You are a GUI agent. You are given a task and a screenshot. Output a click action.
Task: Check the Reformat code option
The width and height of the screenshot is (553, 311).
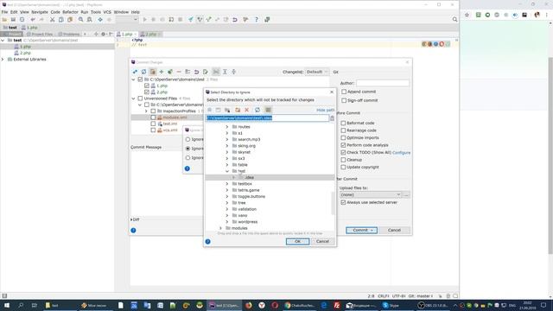(343, 123)
